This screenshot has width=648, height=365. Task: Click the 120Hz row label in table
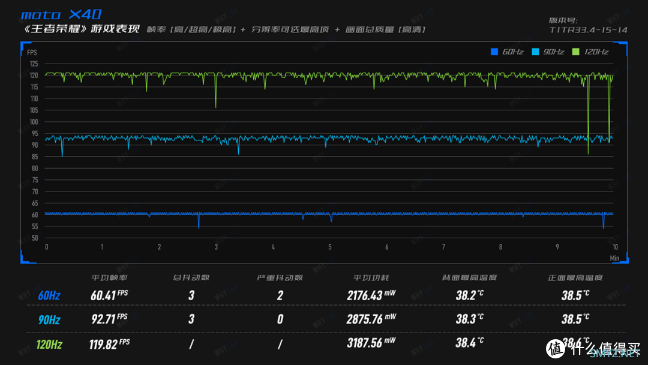(49, 345)
